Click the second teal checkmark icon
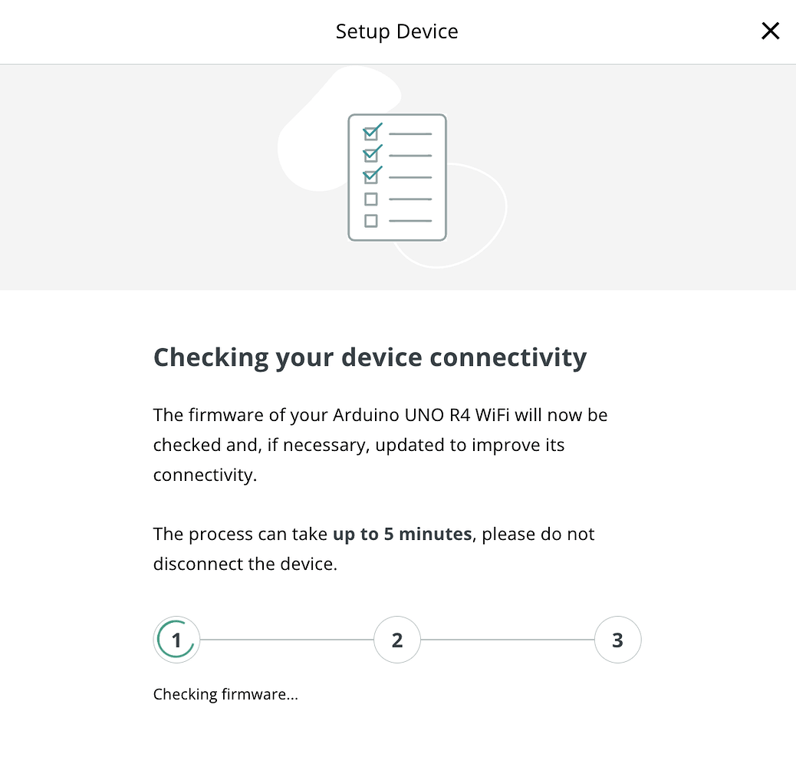The image size is (796, 767). pyautogui.click(x=373, y=153)
